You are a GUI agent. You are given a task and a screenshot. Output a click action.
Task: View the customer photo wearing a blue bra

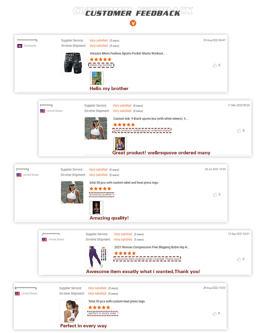(120, 144)
